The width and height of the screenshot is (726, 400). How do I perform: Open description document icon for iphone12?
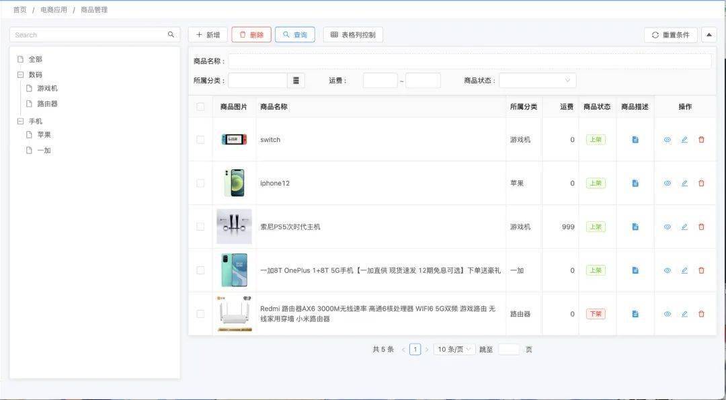tap(635, 183)
